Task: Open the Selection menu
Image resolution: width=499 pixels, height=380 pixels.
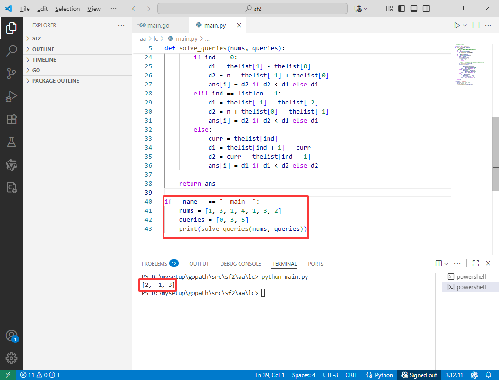Action: pyautogui.click(x=67, y=9)
